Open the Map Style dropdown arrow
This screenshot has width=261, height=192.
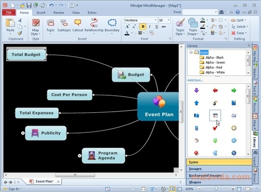tap(39, 34)
